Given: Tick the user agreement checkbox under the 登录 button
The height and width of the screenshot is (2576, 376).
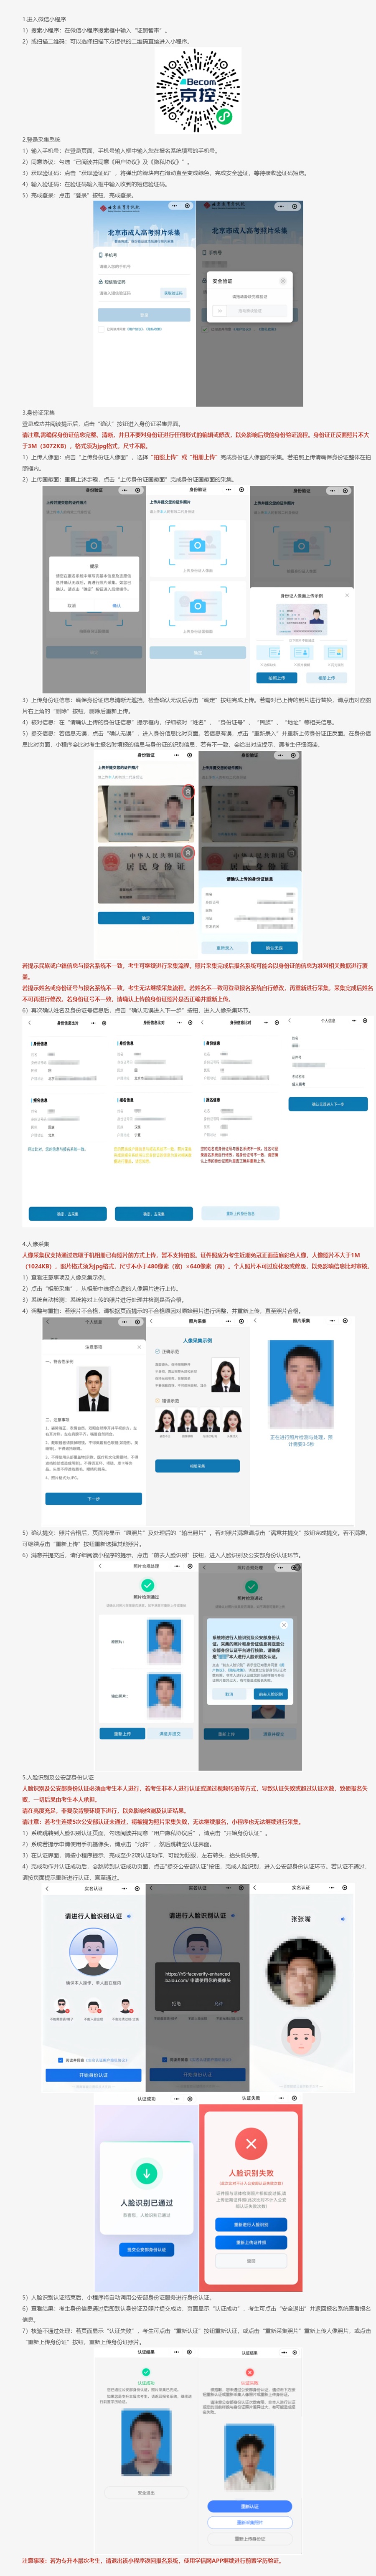Looking at the screenshot, I should 102,328.
